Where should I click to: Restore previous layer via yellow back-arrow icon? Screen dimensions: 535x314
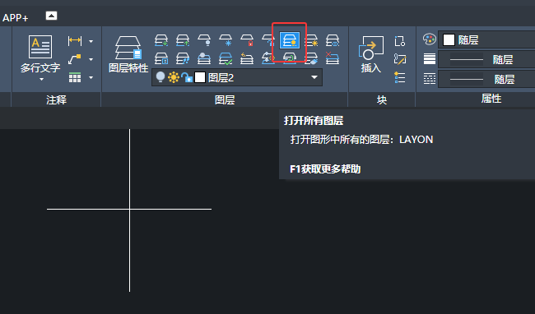pos(247,58)
